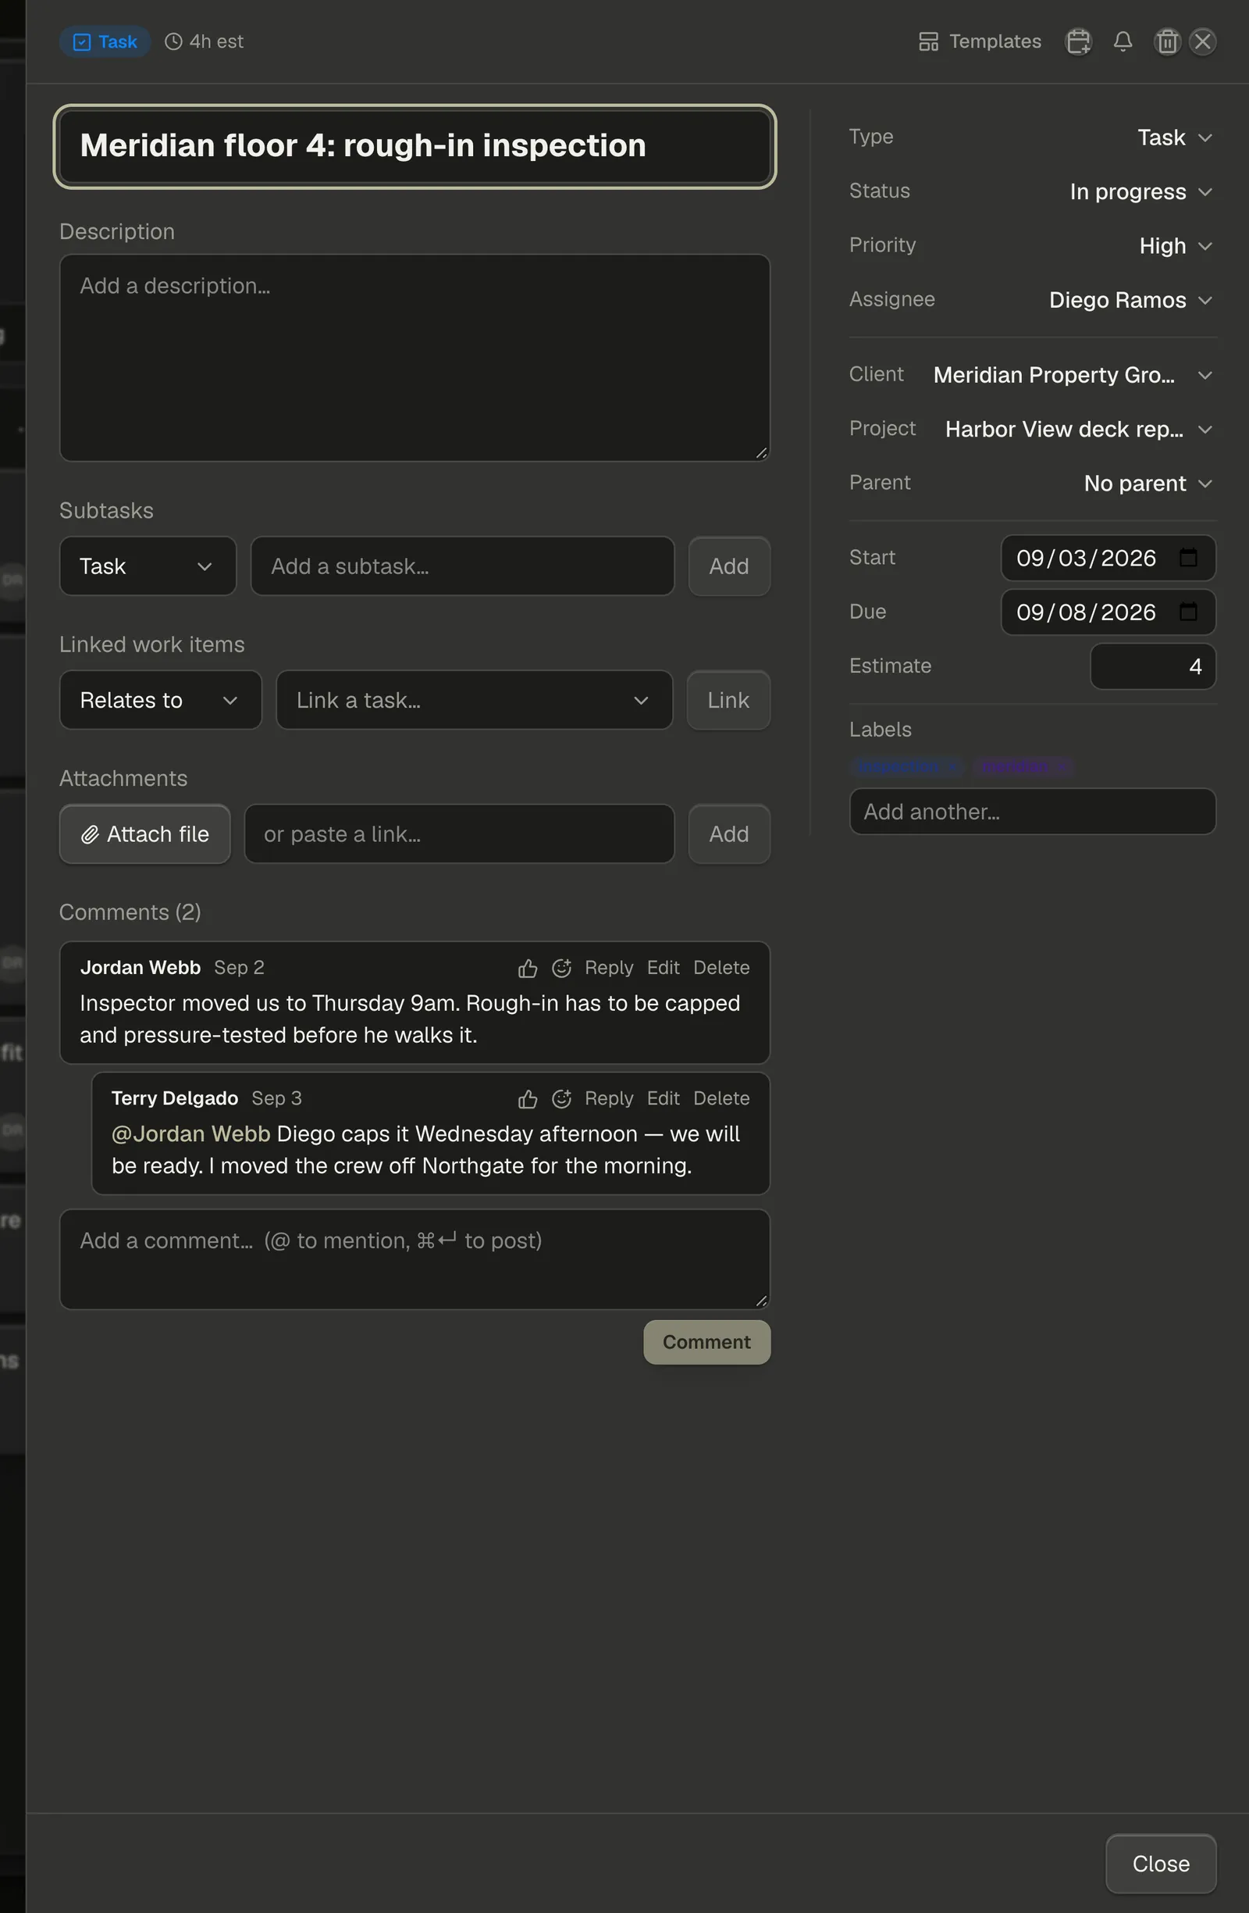Like Terry Delgado's comment

(x=528, y=1099)
